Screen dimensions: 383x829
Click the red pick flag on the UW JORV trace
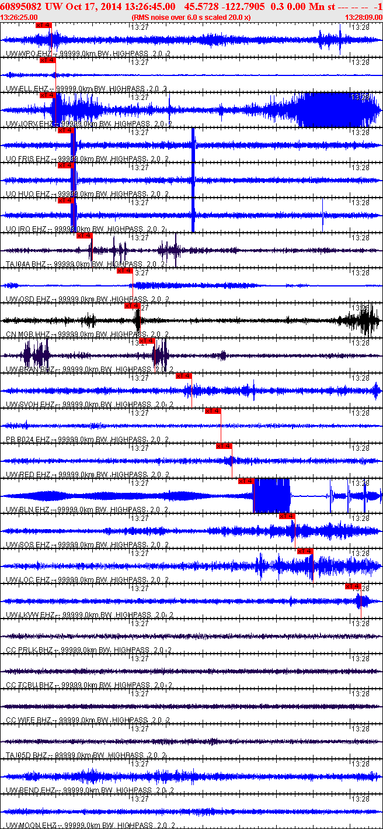(x=47, y=95)
